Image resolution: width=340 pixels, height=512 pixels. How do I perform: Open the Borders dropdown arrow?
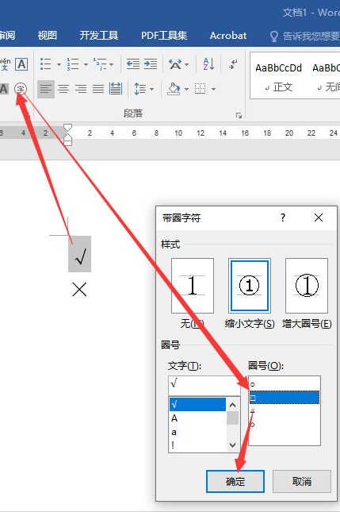tap(213, 89)
